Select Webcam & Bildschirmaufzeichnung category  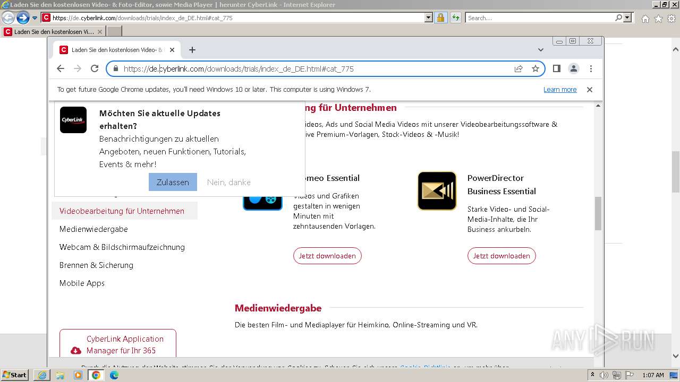(x=122, y=247)
